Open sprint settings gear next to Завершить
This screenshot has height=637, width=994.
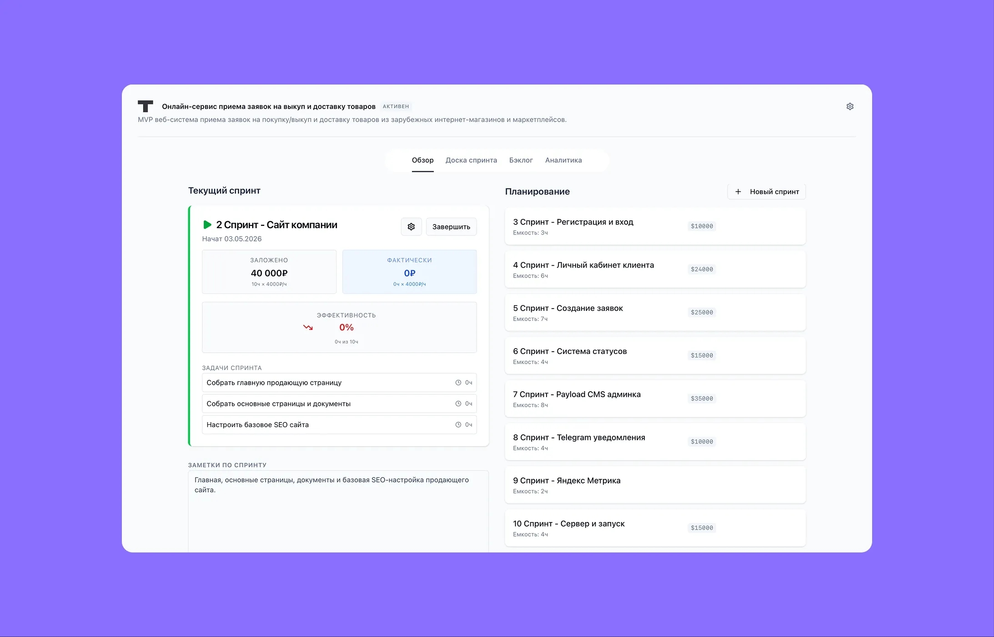[x=411, y=227]
